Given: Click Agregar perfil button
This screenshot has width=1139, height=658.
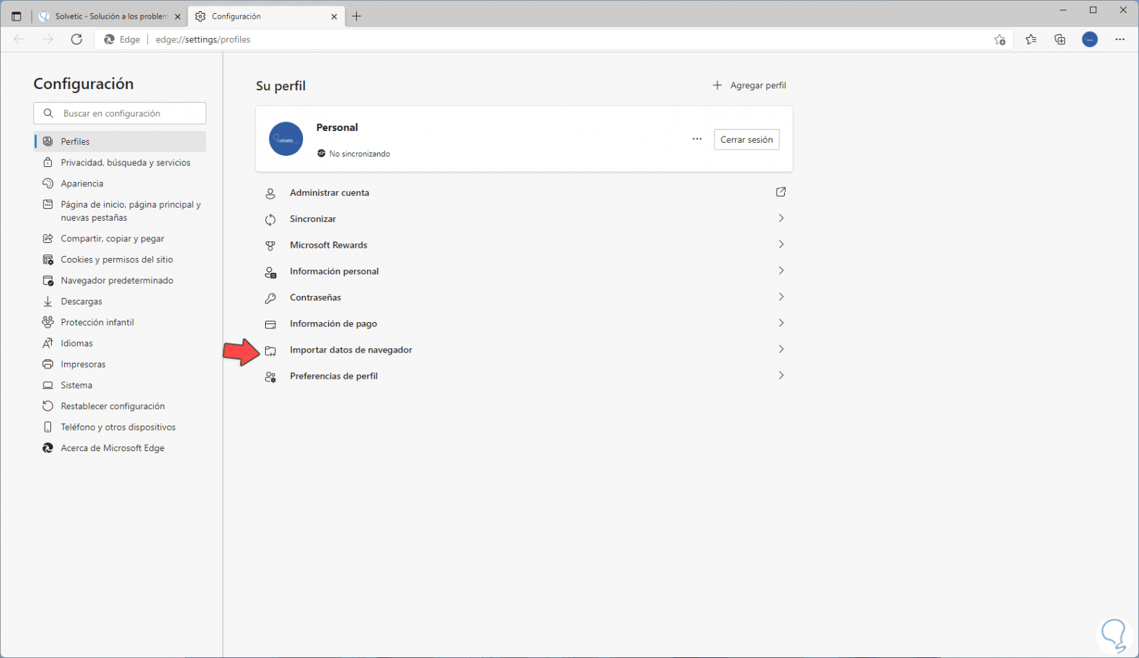Looking at the screenshot, I should [749, 86].
